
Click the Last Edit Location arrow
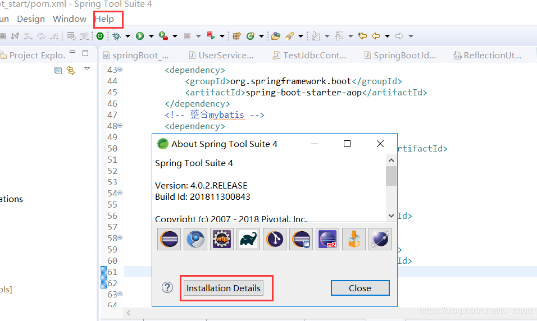[x=362, y=36]
